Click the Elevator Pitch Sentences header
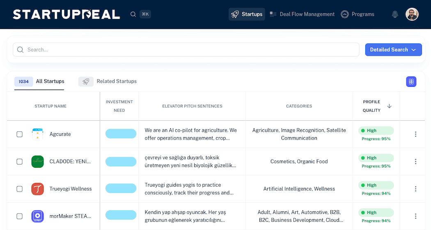 coord(192,106)
